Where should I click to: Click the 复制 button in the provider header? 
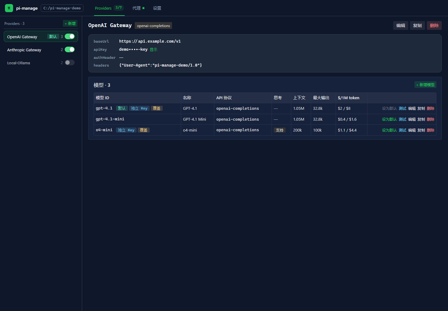click(x=418, y=26)
